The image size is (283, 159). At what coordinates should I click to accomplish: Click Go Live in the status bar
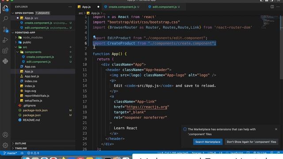(260, 153)
